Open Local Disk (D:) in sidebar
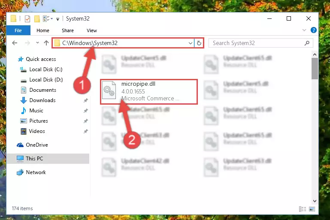This screenshot has height=220, width=330. point(46,80)
